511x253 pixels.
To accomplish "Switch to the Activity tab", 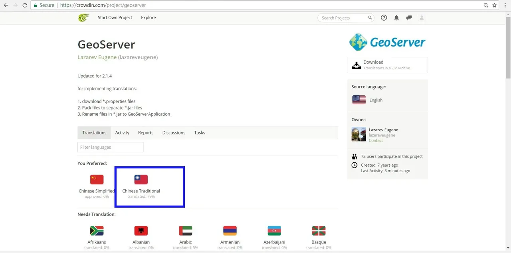I will (122, 132).
